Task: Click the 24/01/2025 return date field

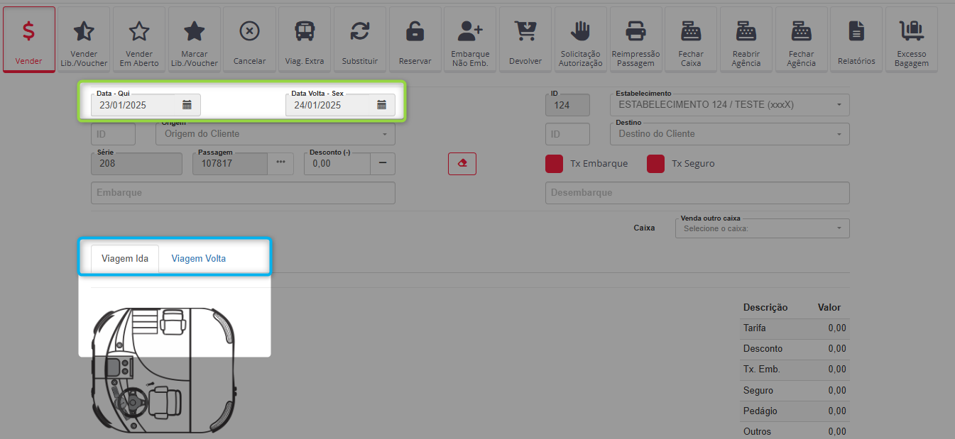Action: point(340,105)
